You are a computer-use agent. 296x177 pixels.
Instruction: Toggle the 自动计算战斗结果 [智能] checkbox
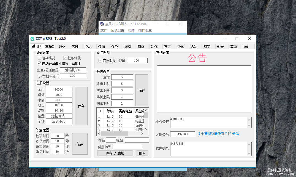[x=39, y=63]
